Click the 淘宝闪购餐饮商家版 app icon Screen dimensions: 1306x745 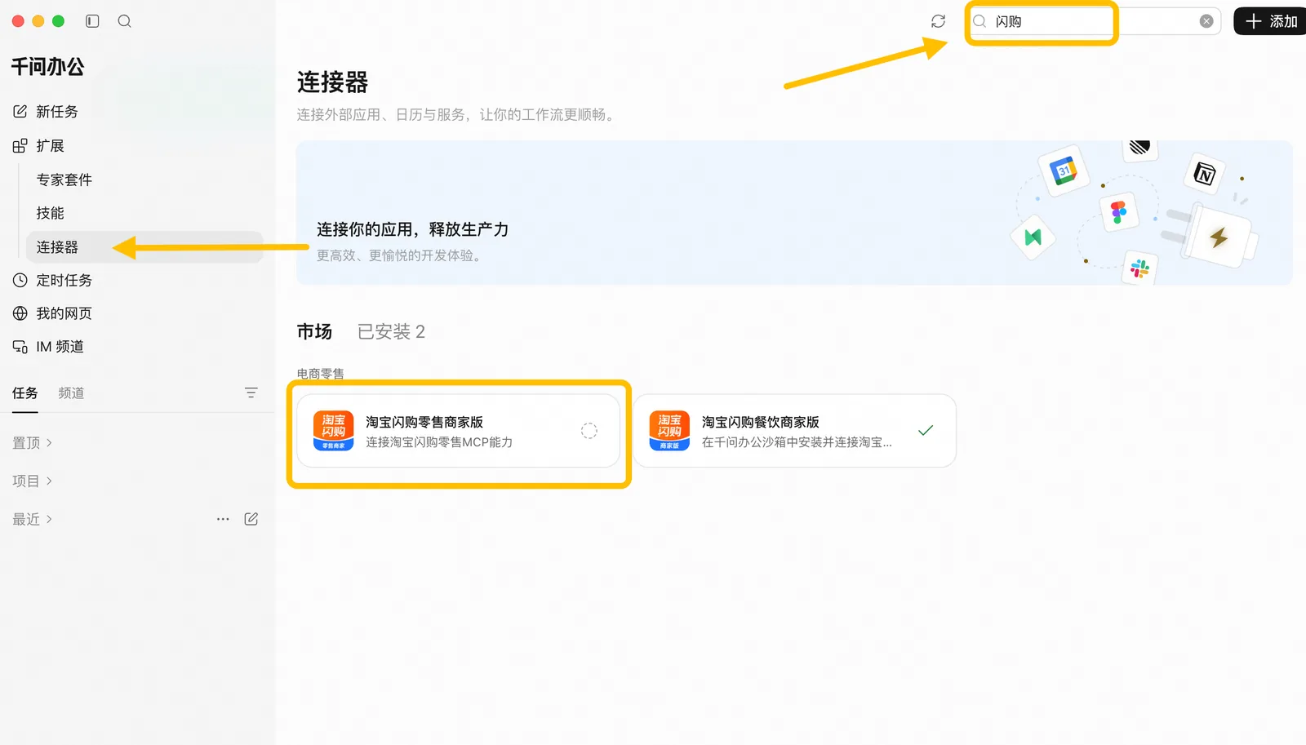(x=669, y=431)
